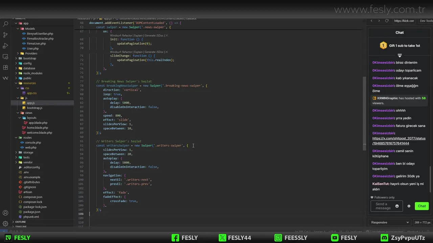Click the Send a message input
This screenshot has width=433, height=243.
pyautogui.click(x=386, y=206)
